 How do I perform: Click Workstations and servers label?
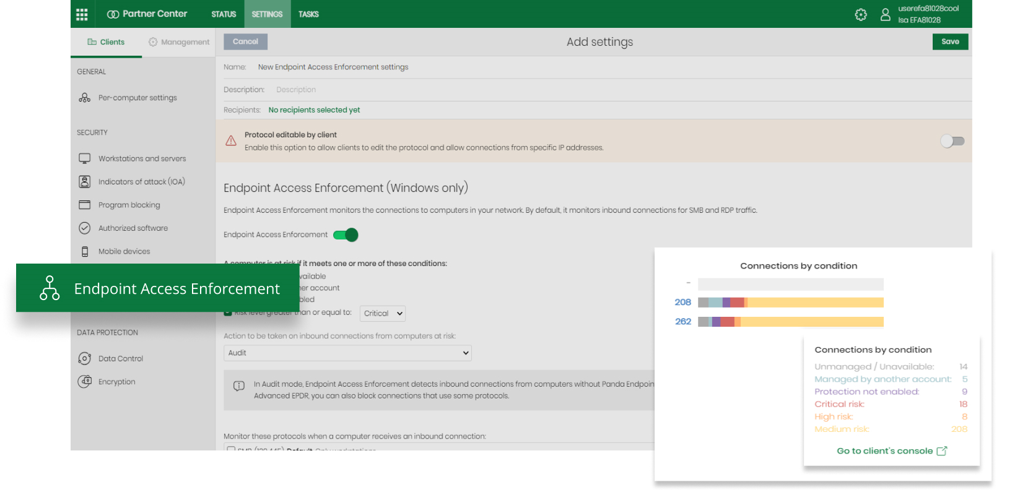coord(142,159)
